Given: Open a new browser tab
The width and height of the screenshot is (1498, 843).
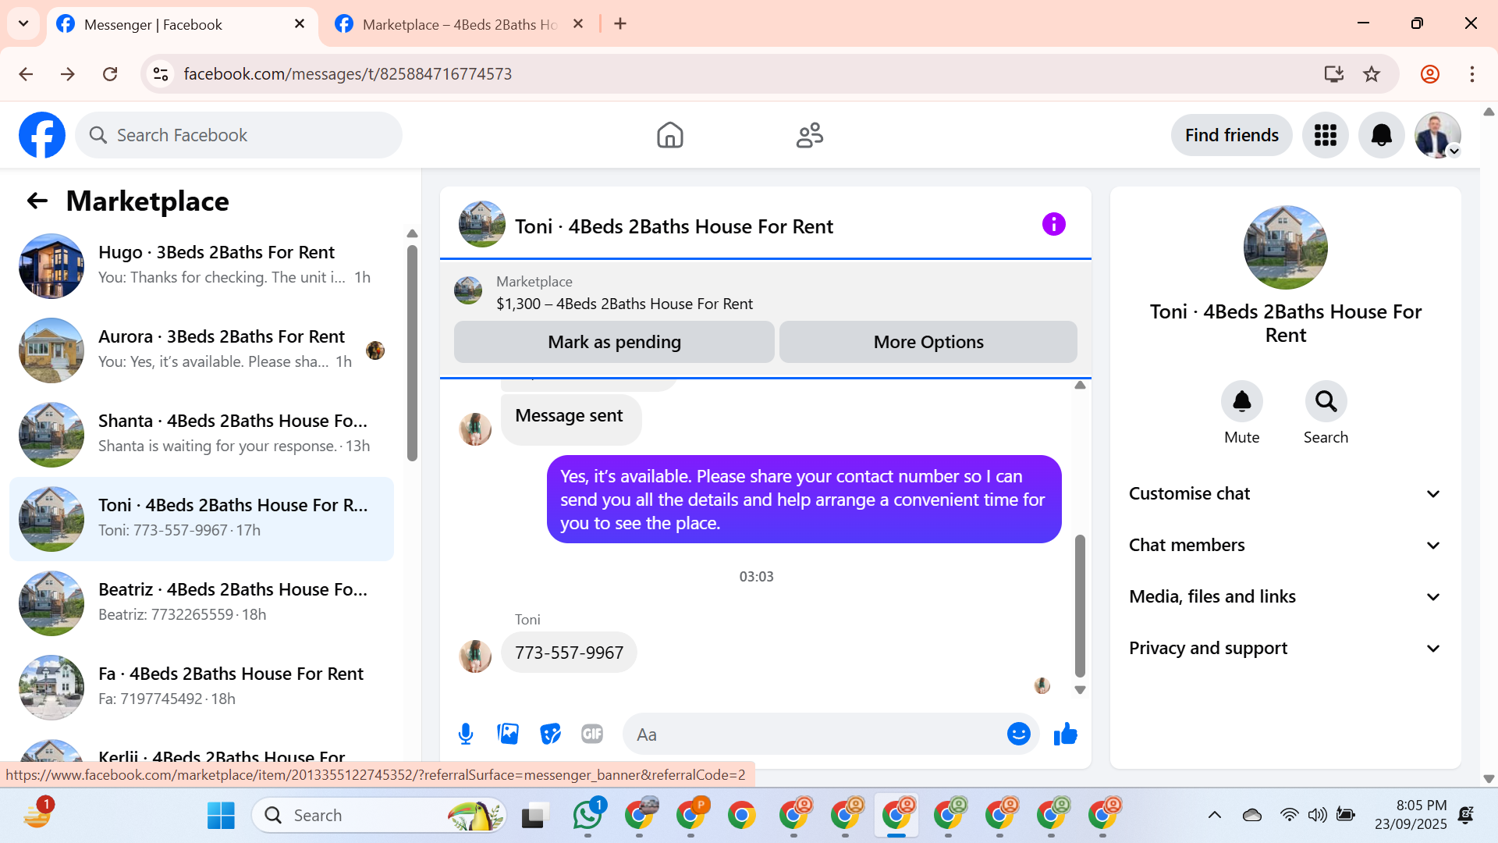Looking at the screenshot, I should (x=620, y=24).
